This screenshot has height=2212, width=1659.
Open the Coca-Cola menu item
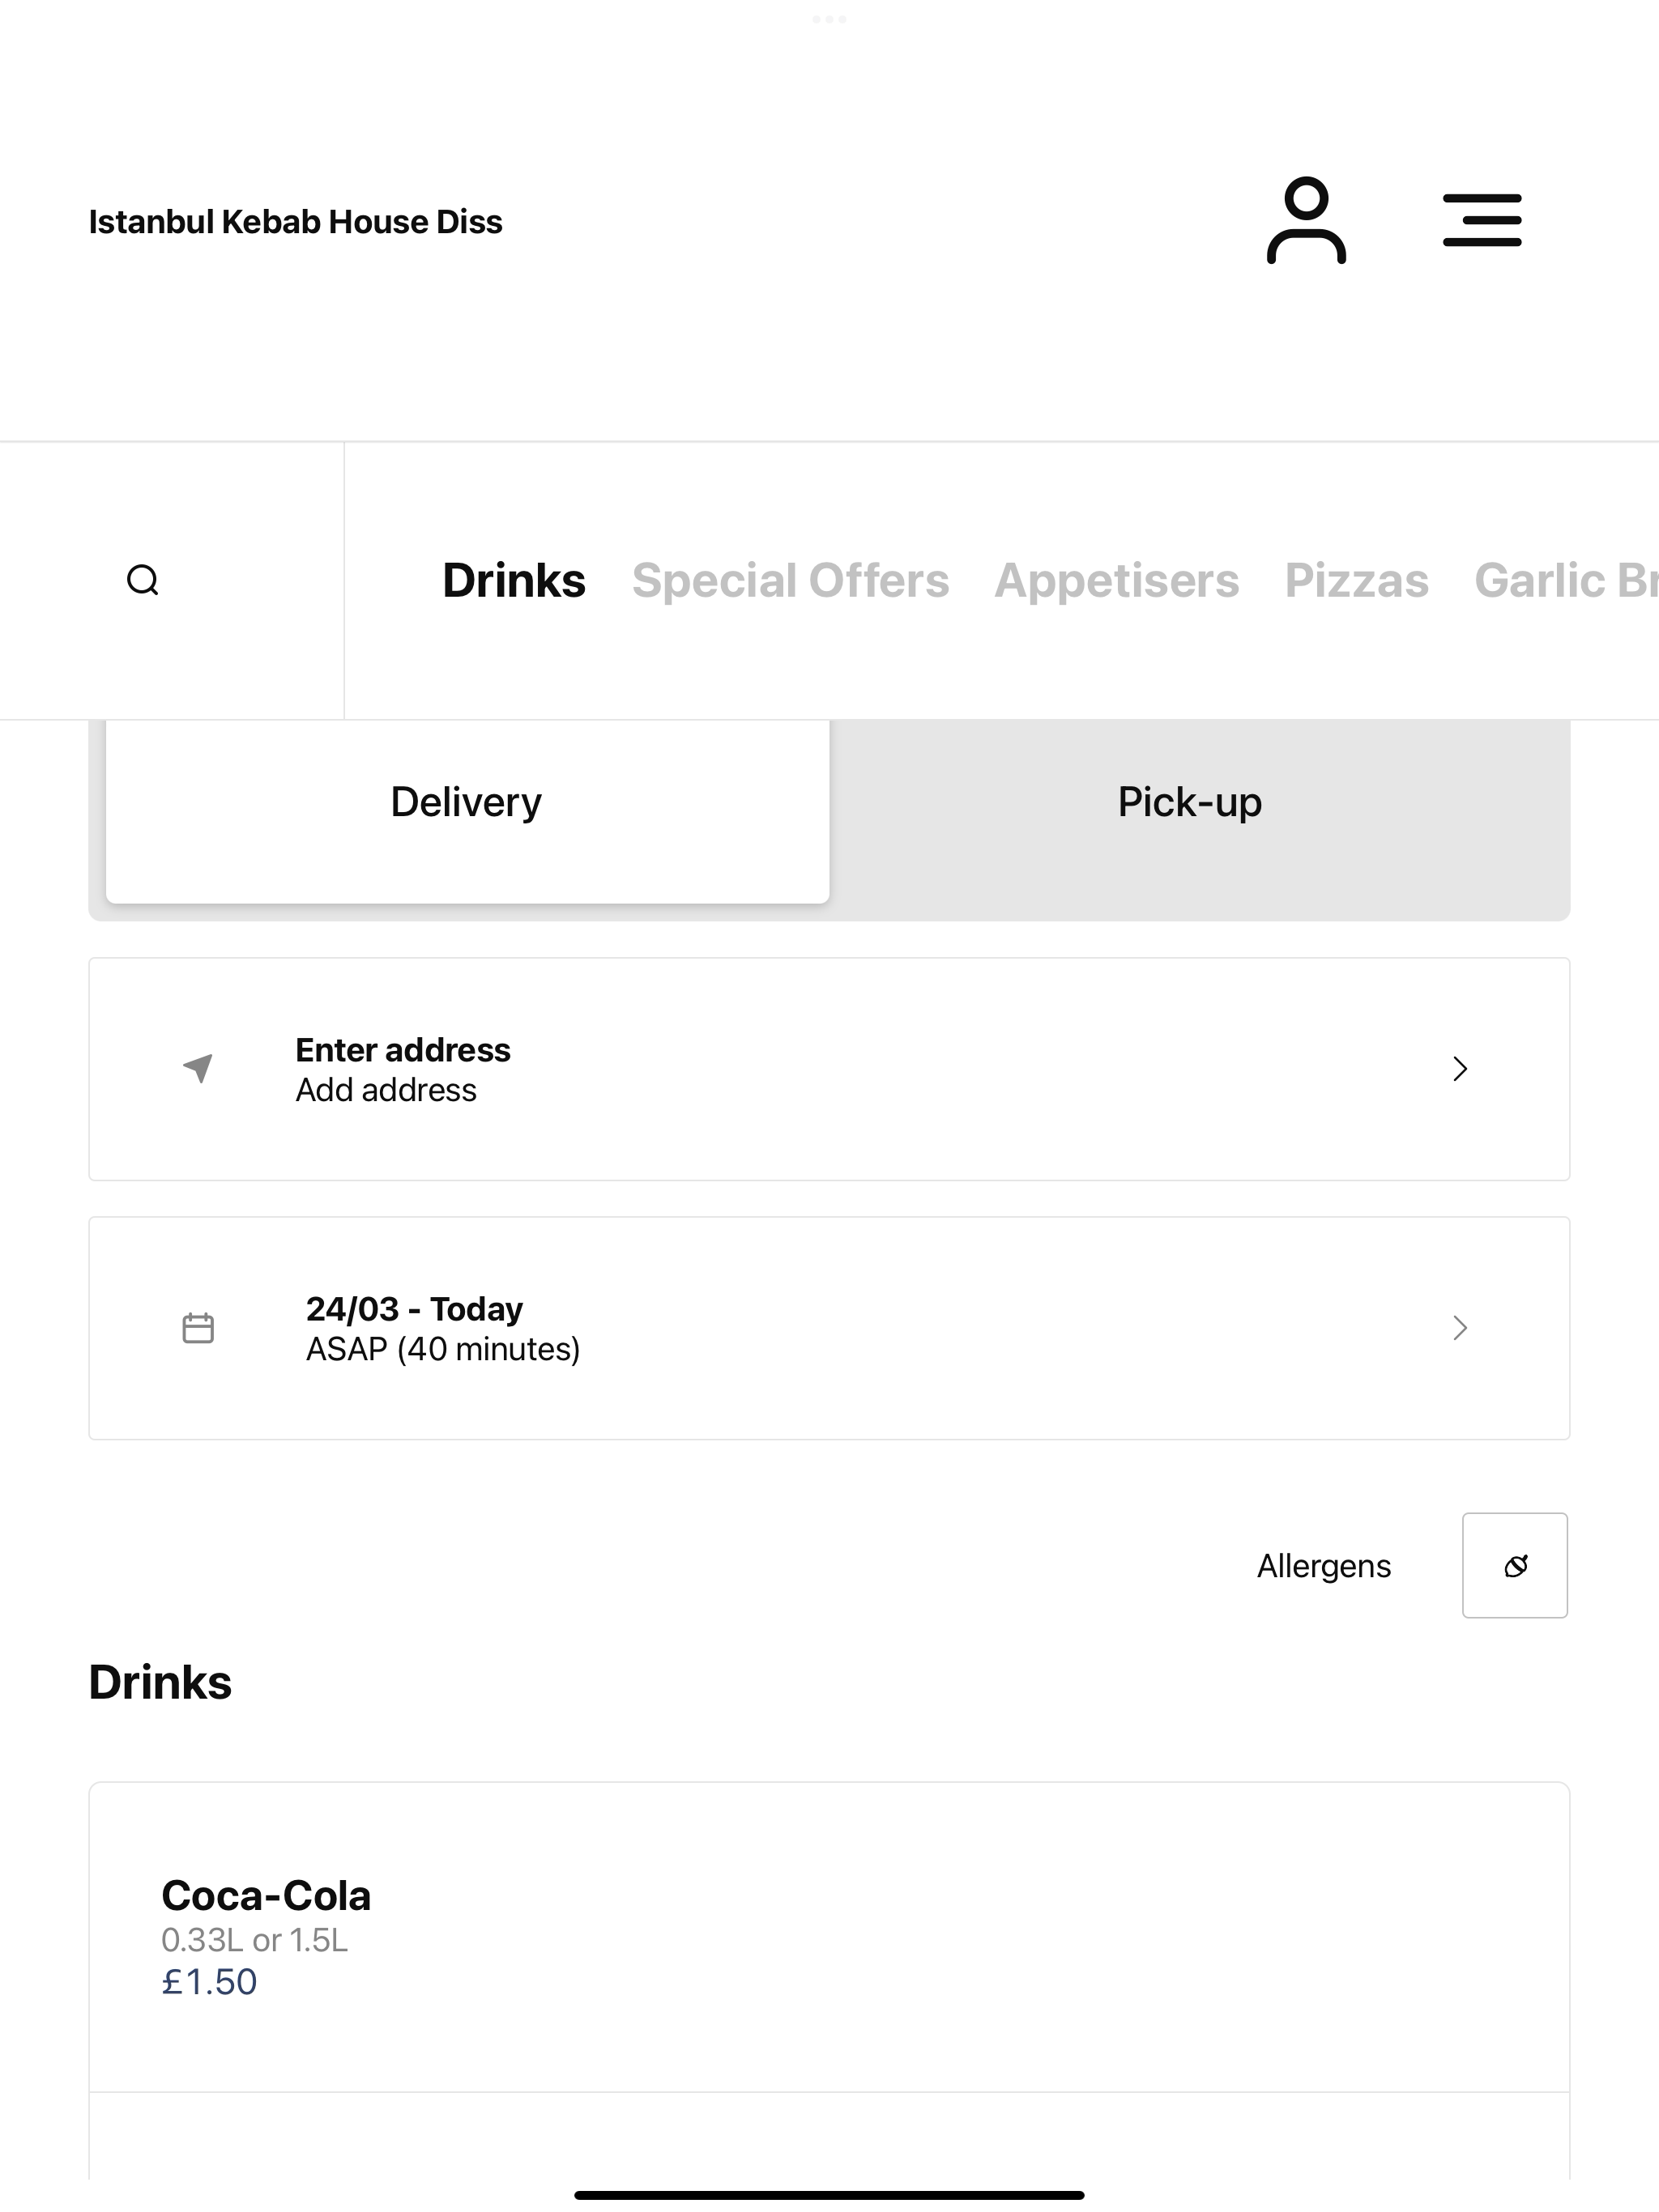pos(829,1936)
